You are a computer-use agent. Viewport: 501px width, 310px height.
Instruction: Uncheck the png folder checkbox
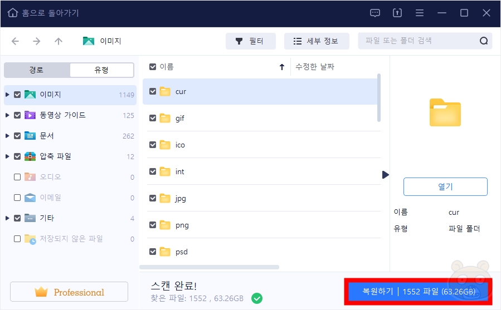[x=153, y=225]
